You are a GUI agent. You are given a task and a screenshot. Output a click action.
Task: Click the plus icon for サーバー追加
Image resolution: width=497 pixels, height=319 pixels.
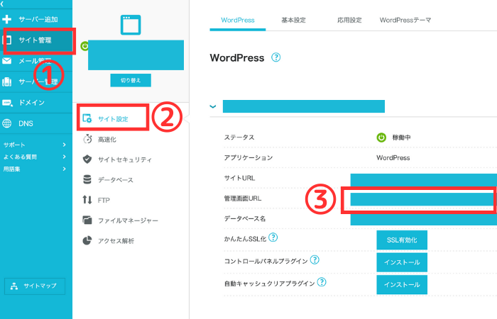click(x=6, y=19)
